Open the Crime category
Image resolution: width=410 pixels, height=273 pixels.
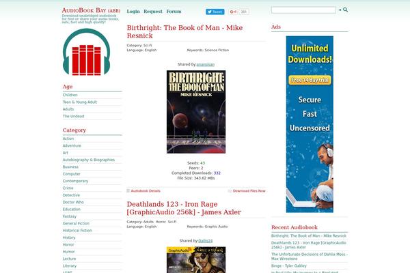point(68,188)
